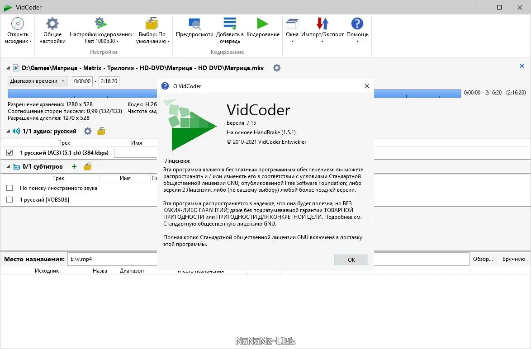Collapse the subtitles section triangle
The image size is (531, 349).
pos(8,166)
